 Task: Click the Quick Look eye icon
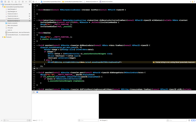pyautogui.click(x=40, y=120)
